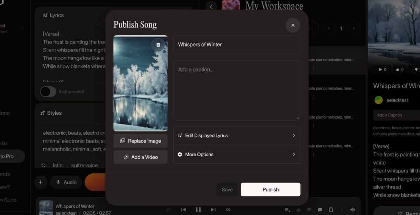Expand Edit Displayed Lyrics
The width and height of the screenshot is (420, 215).
point(237,135)
